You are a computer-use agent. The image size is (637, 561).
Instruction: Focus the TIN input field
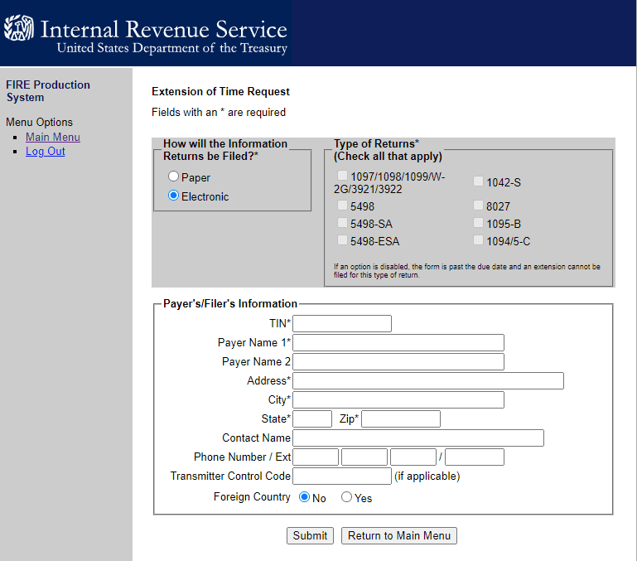pyautogui.click(x=342, y=323)
